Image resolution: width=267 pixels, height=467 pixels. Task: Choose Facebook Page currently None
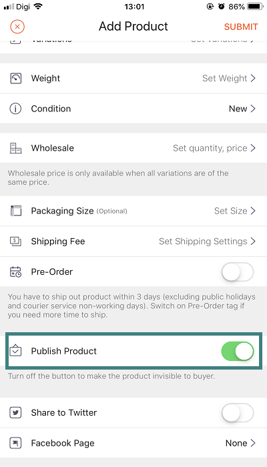133,443
